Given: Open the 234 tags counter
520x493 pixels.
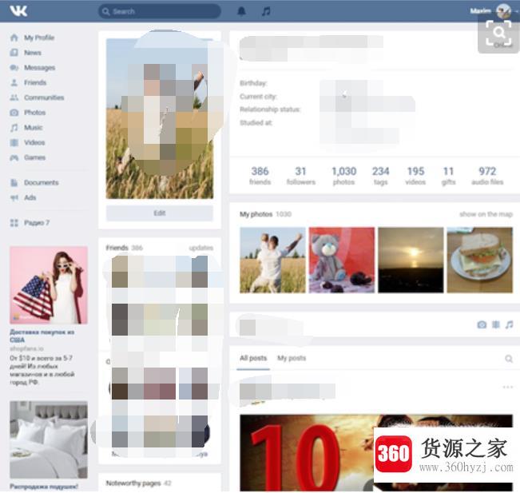Looking at the screenshot, I should [x=380, y=176].
